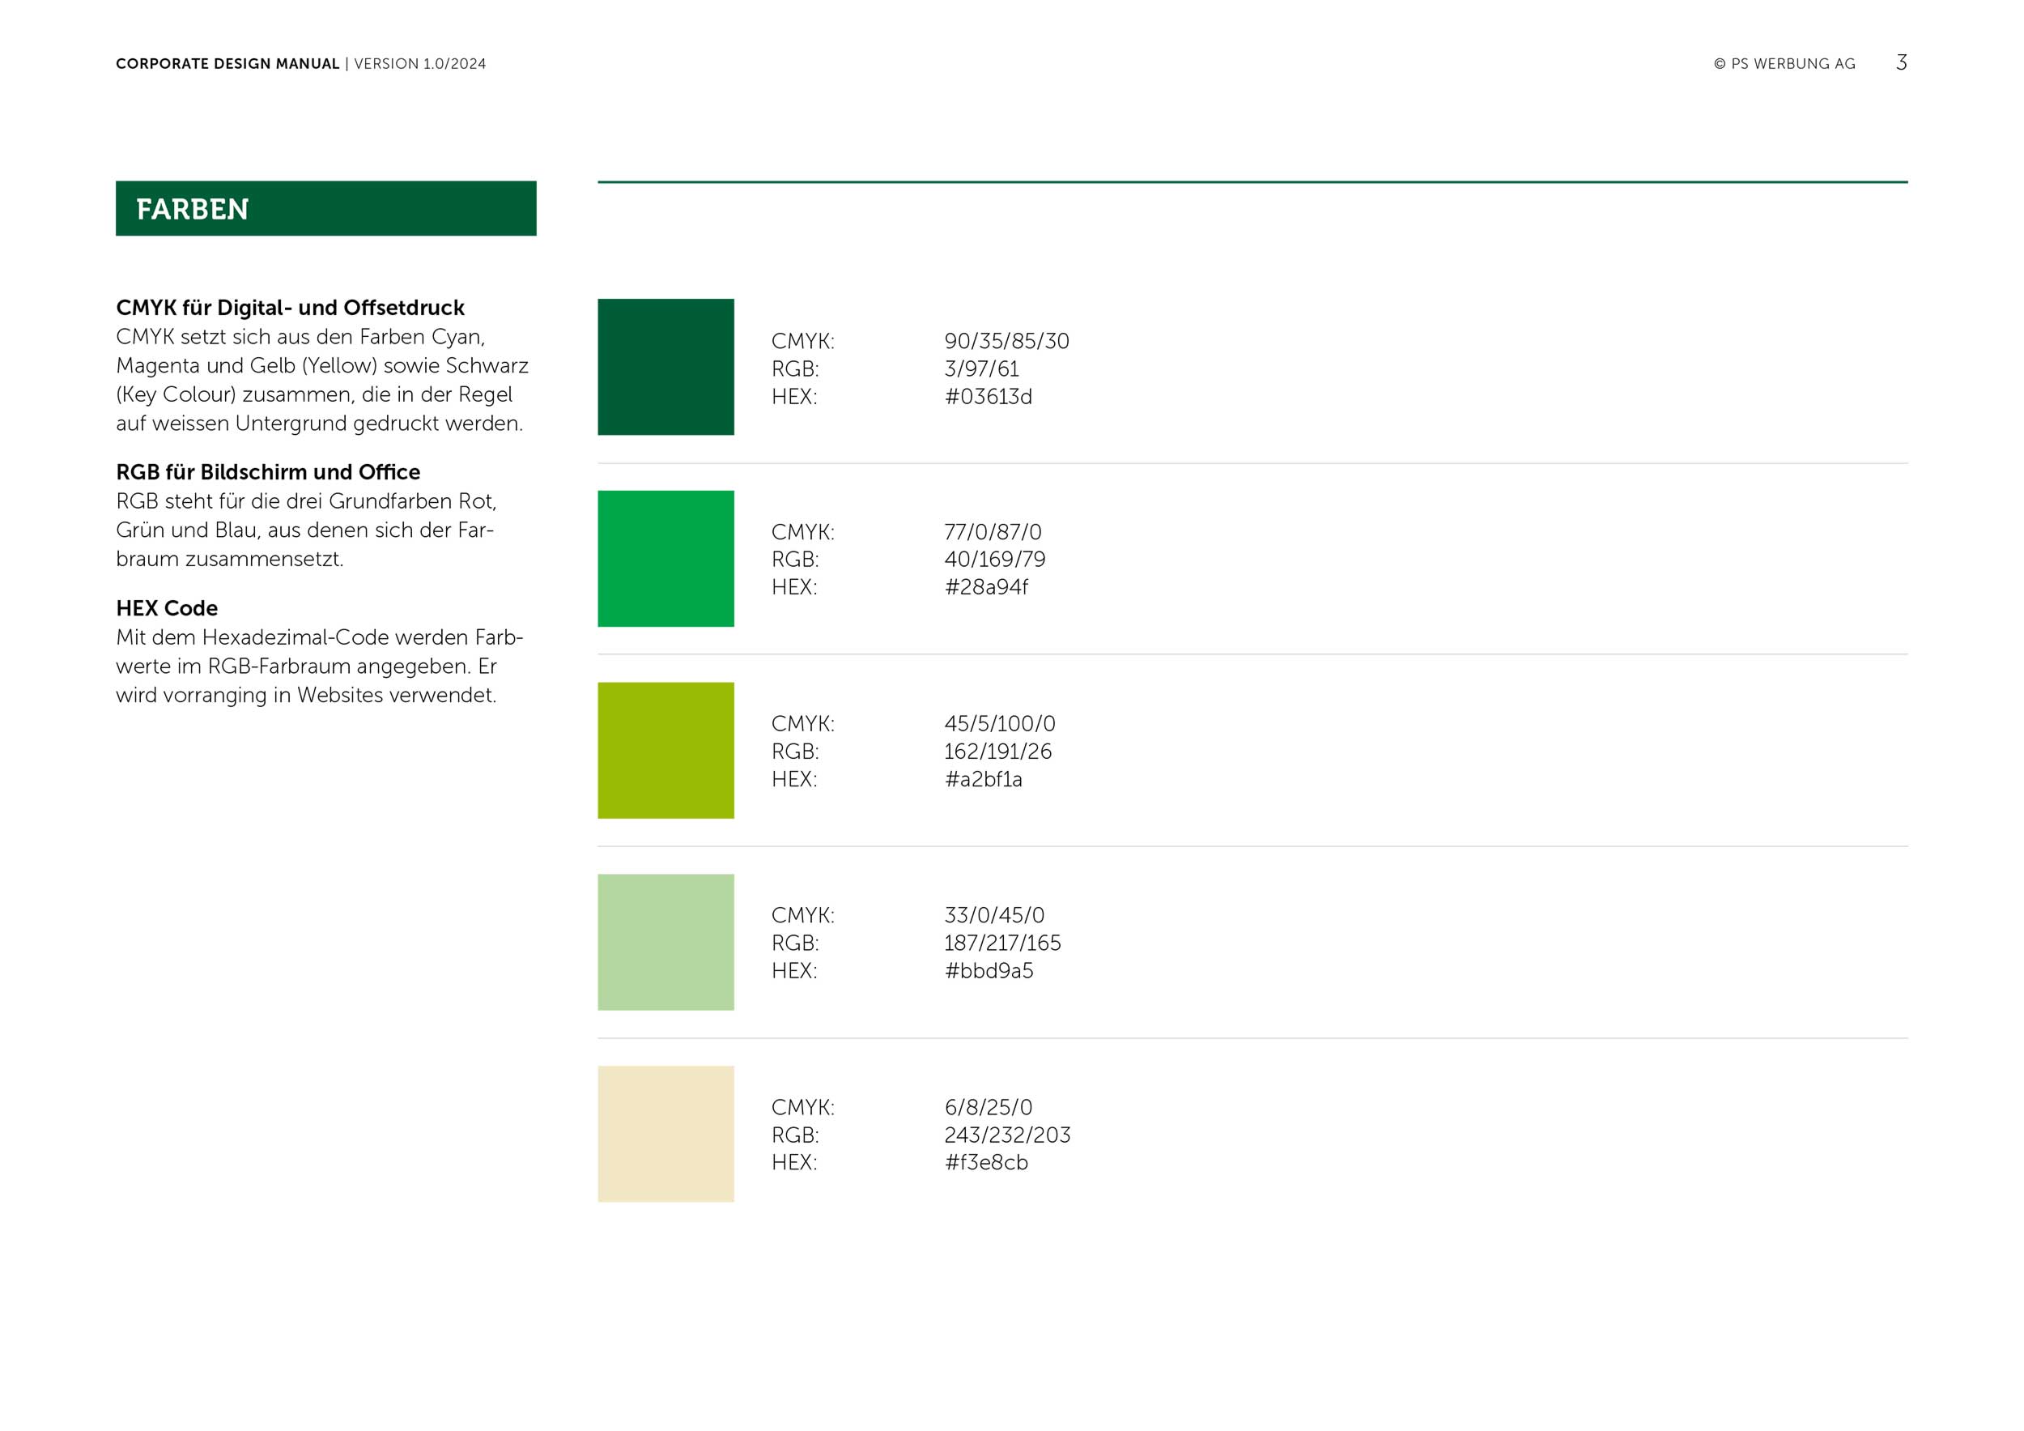Click the FARBEN section header banner

click(x=325, y=209)
